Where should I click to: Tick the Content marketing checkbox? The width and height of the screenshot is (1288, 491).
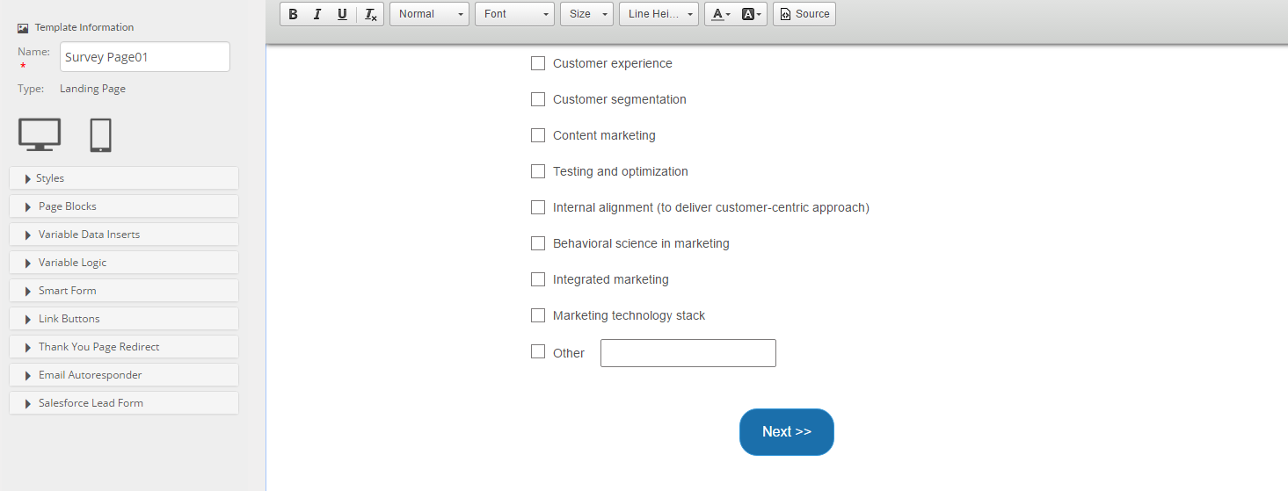[x=538, y=135]
